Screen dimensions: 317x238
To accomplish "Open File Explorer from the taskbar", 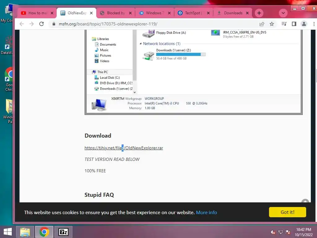I will tap(25, 232).
